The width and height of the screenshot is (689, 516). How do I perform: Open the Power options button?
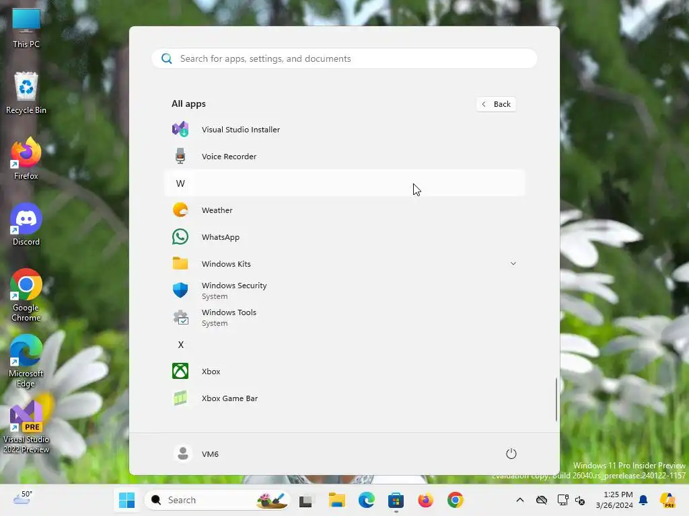tap(511, 454)
